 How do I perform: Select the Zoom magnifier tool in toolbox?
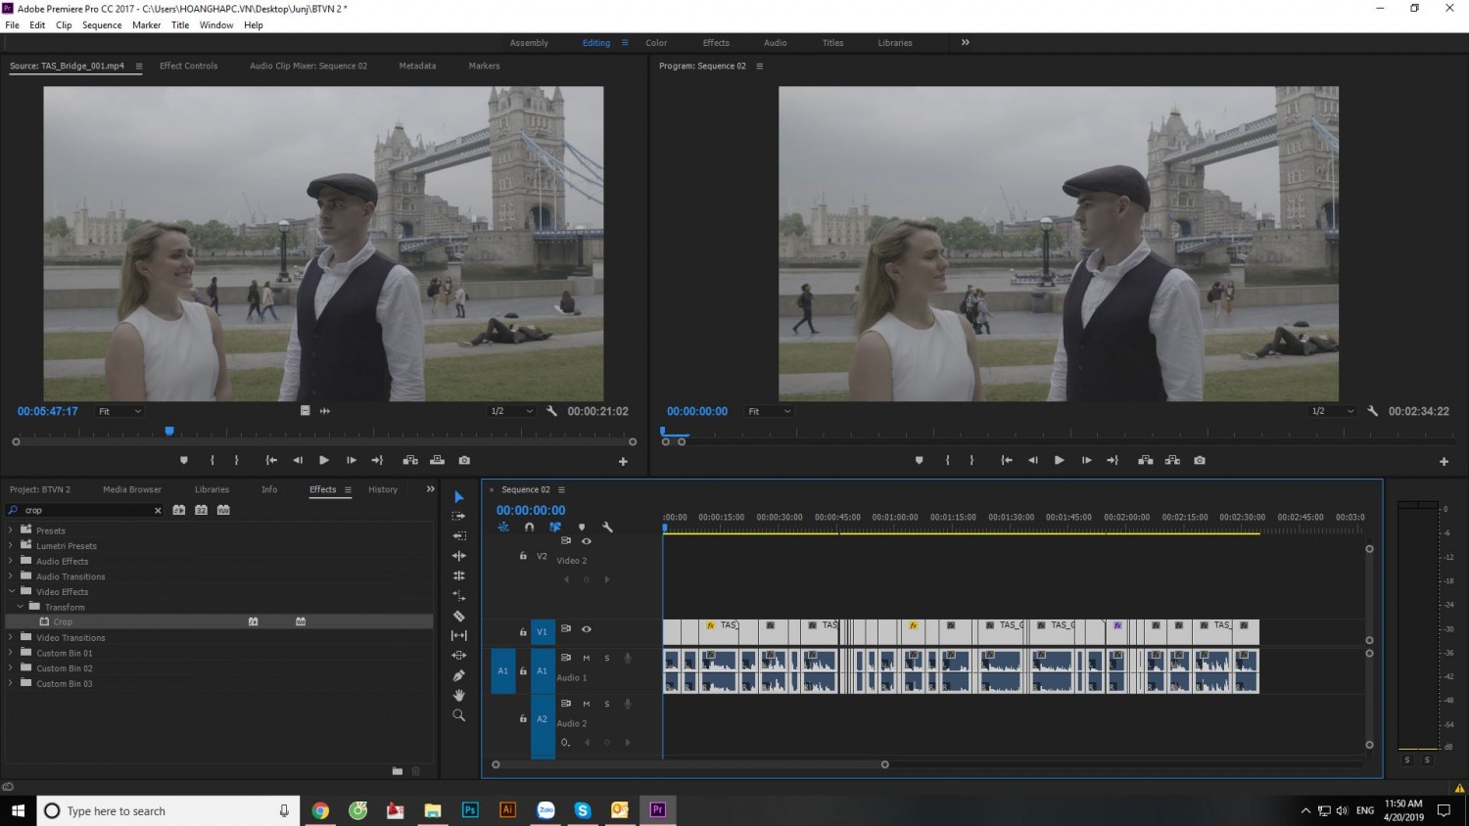pos(458,715)
